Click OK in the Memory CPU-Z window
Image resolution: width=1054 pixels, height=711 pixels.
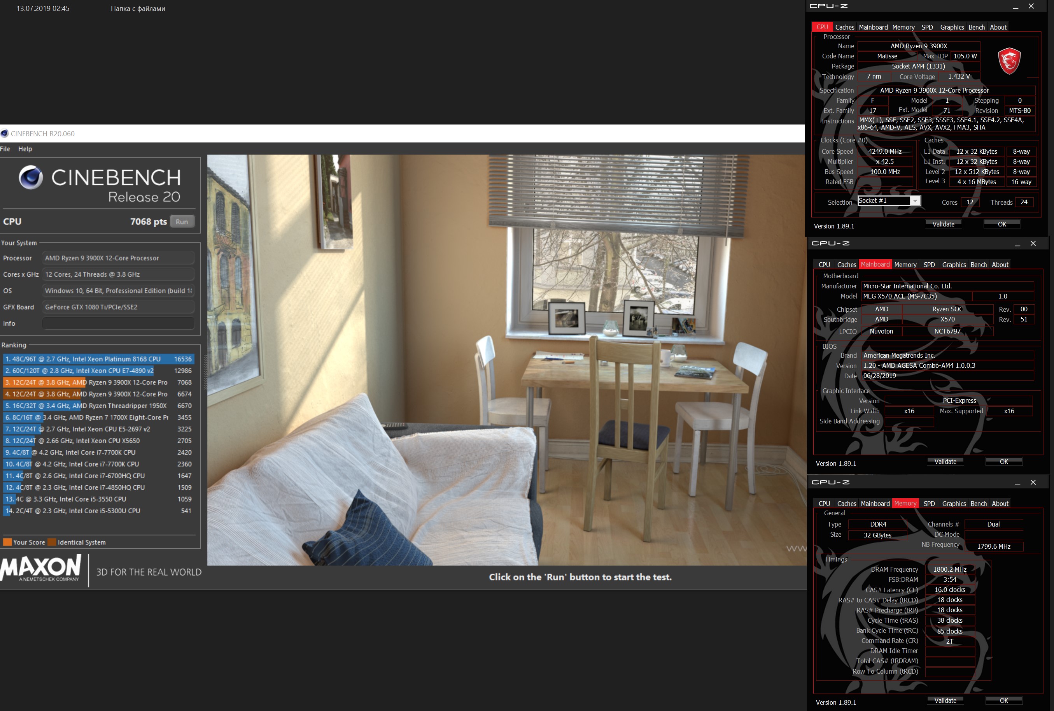[x=1004, y=700]
